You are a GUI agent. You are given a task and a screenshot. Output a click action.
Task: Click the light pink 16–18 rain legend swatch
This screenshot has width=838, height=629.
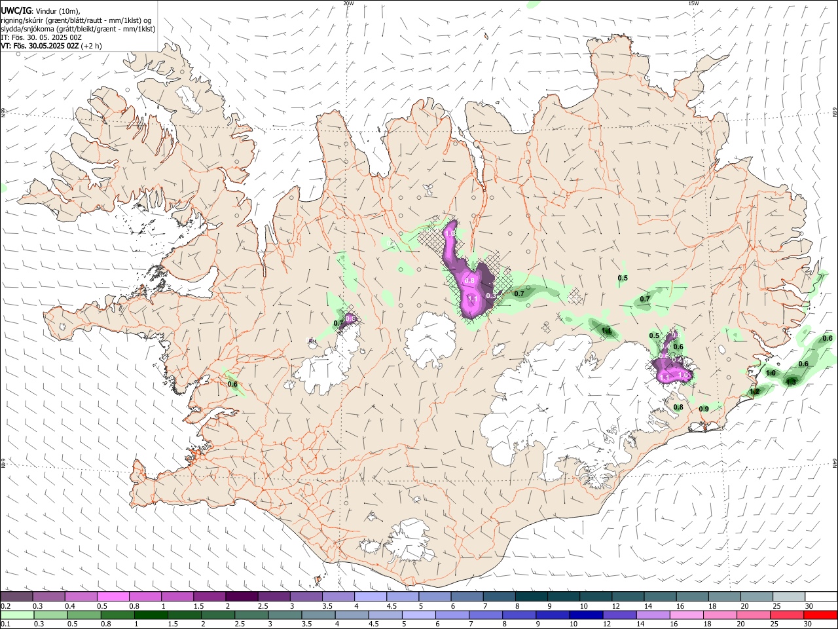687,615
